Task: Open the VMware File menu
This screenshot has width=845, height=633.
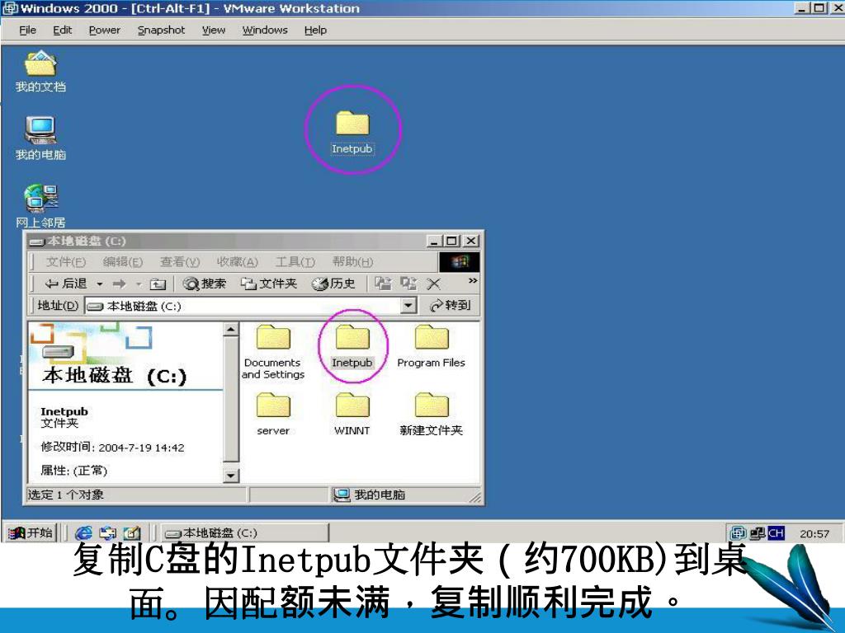Action: pyautogui.click(x=27, y=30)
